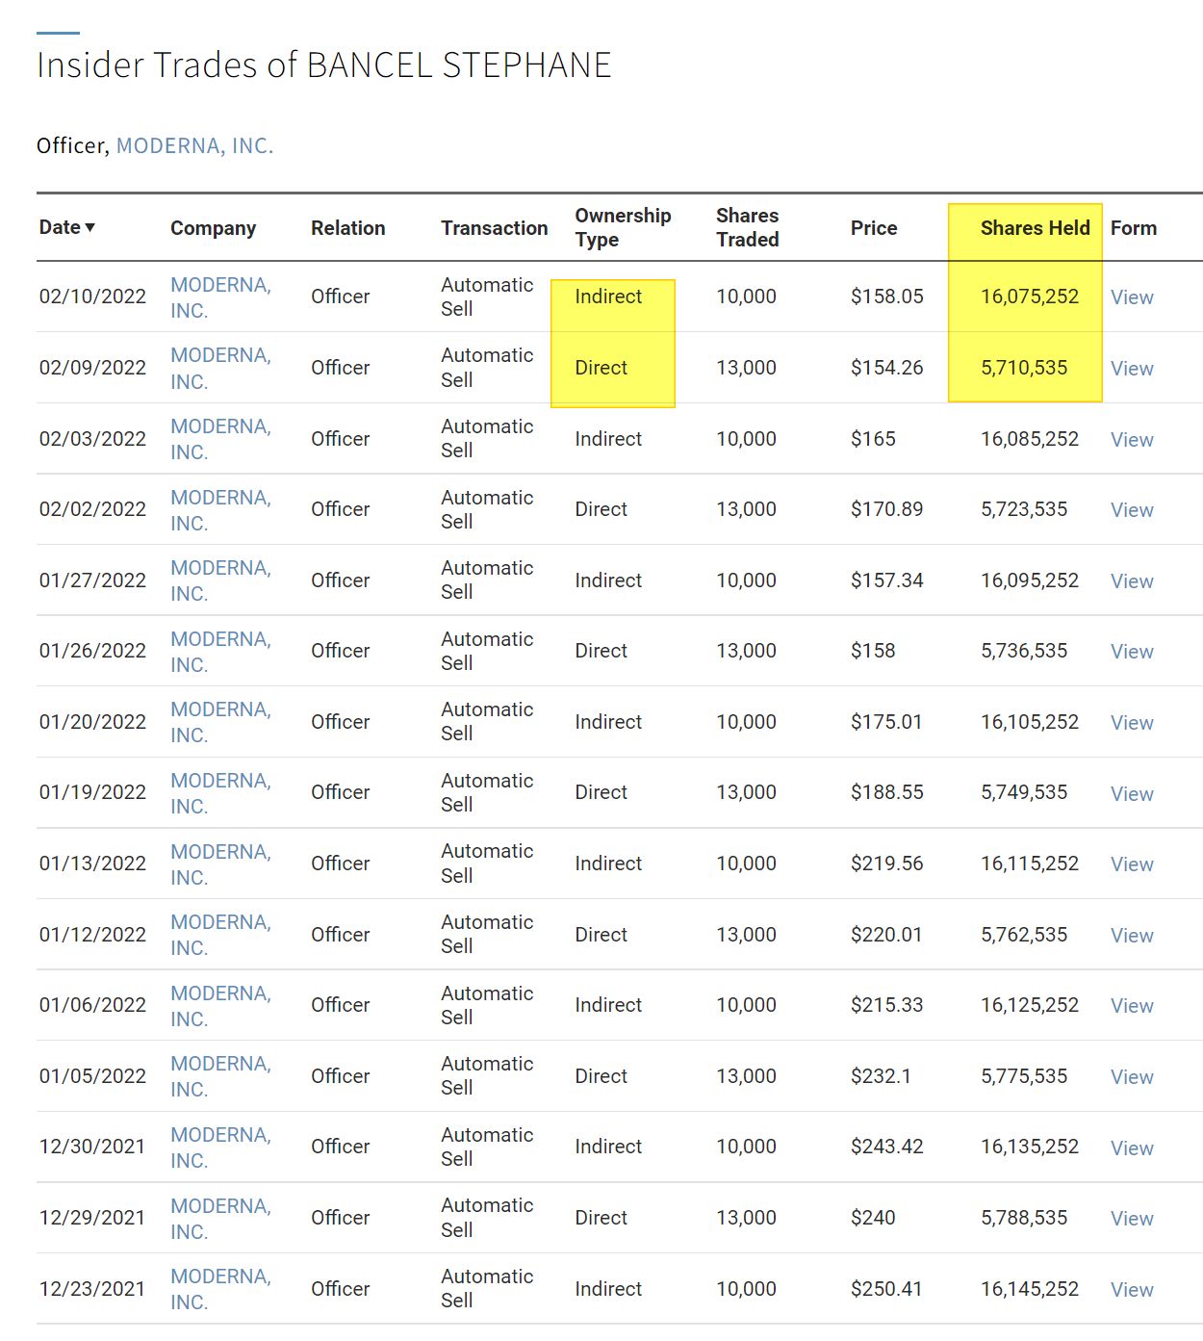Click MODERNA, INC. in 12/30/2021 row
The image size is (1203, 1341).
coord(219,1148)
